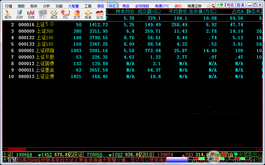Select the 上证380 index row
Screen dimensions: 265x165
click(x=132, y=31)
